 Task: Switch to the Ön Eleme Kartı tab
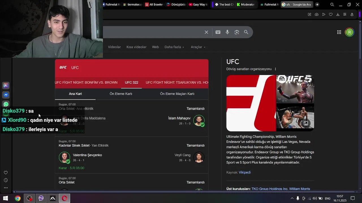(121, 94)
